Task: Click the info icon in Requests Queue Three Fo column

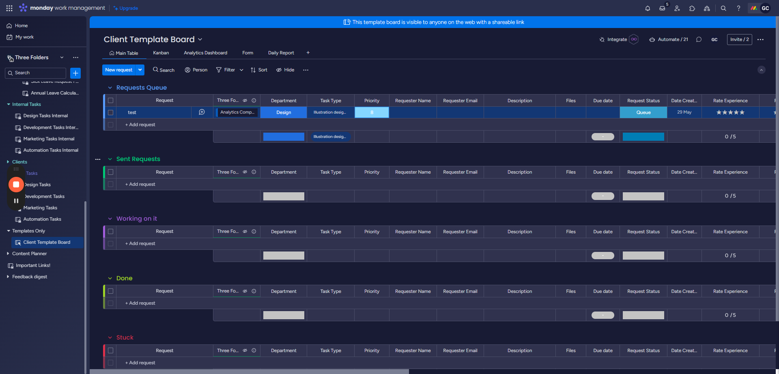Action: tap(254, 101)
